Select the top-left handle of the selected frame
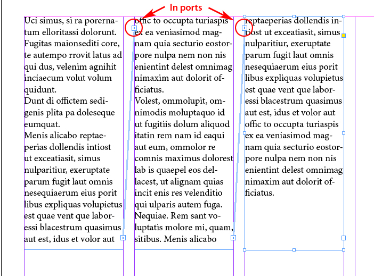Viewport: 374px width, 276px height. [x=245, y=16]
